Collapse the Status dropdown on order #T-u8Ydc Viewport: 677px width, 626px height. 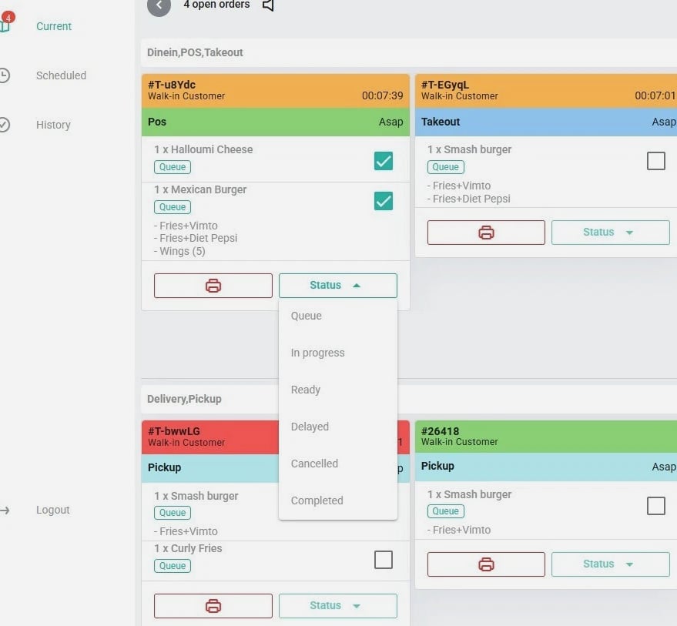337,286
